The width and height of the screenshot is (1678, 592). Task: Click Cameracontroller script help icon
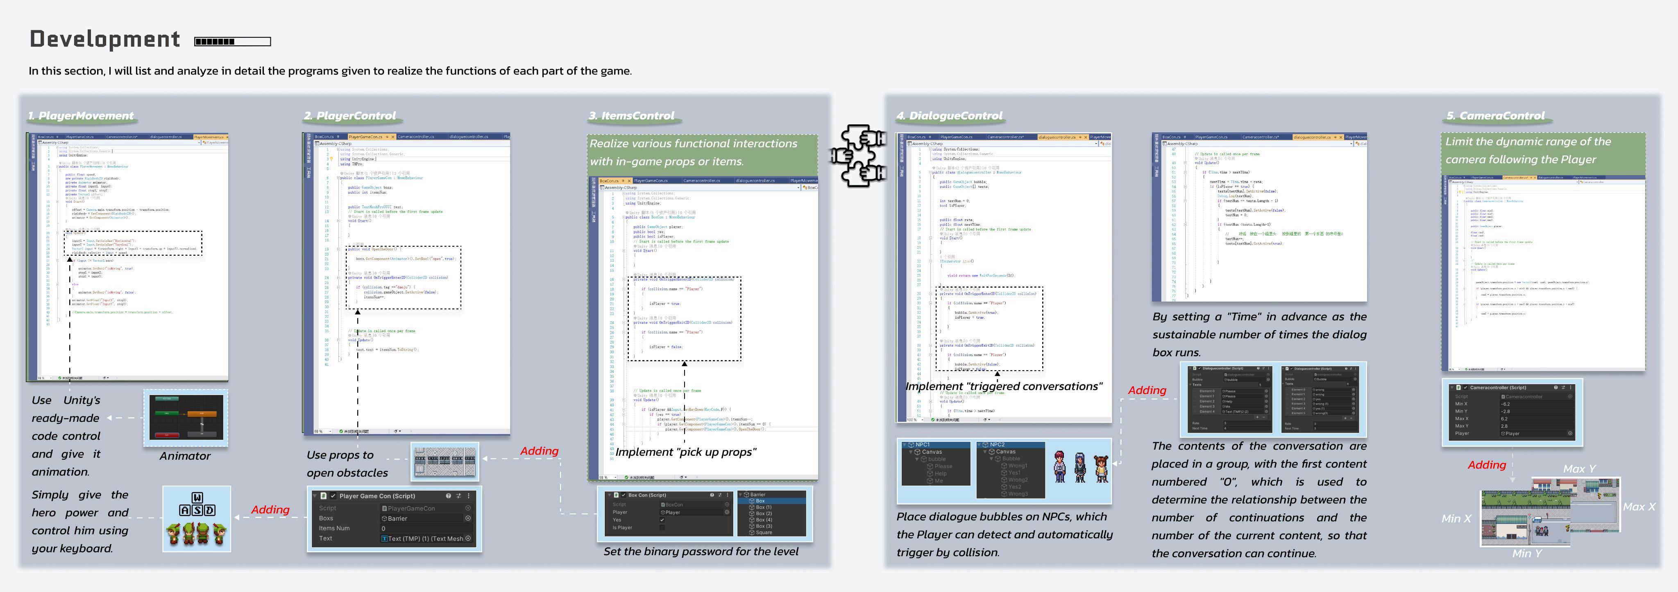tap(1556, 388)
